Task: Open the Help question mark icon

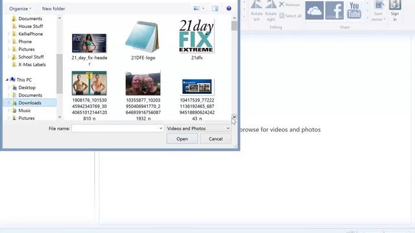Action: (x=229, y=8)
